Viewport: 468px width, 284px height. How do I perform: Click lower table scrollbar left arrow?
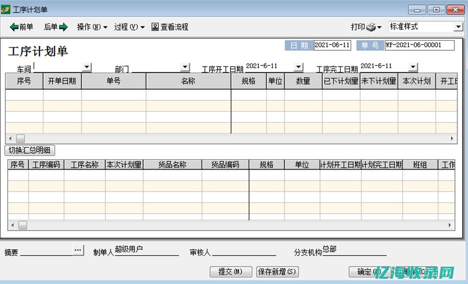(13, 225)
